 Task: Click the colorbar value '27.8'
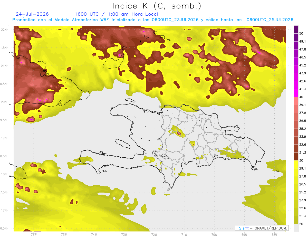[303, 176]
